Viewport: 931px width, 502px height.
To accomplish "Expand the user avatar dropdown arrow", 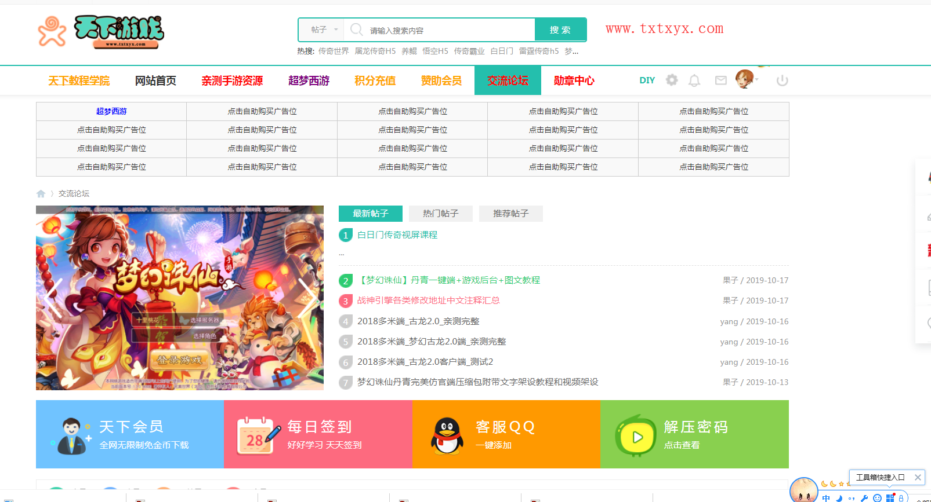I will [756, 79].
